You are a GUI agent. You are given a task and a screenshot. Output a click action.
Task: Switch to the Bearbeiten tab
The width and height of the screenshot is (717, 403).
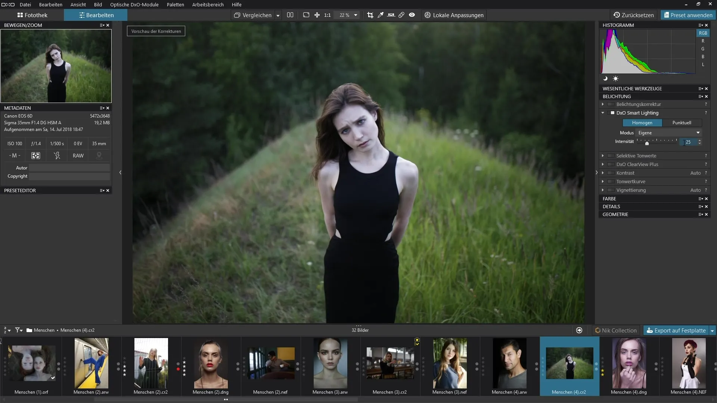pos(96,15)
